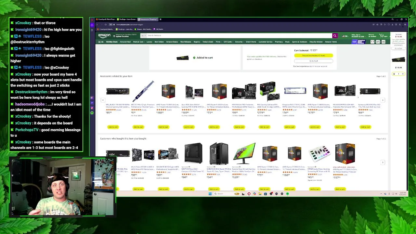The width and height of the screenshot is (416, 234).
Task: Select Best Sellers in navigation bar
Action: tap(159, 42)
